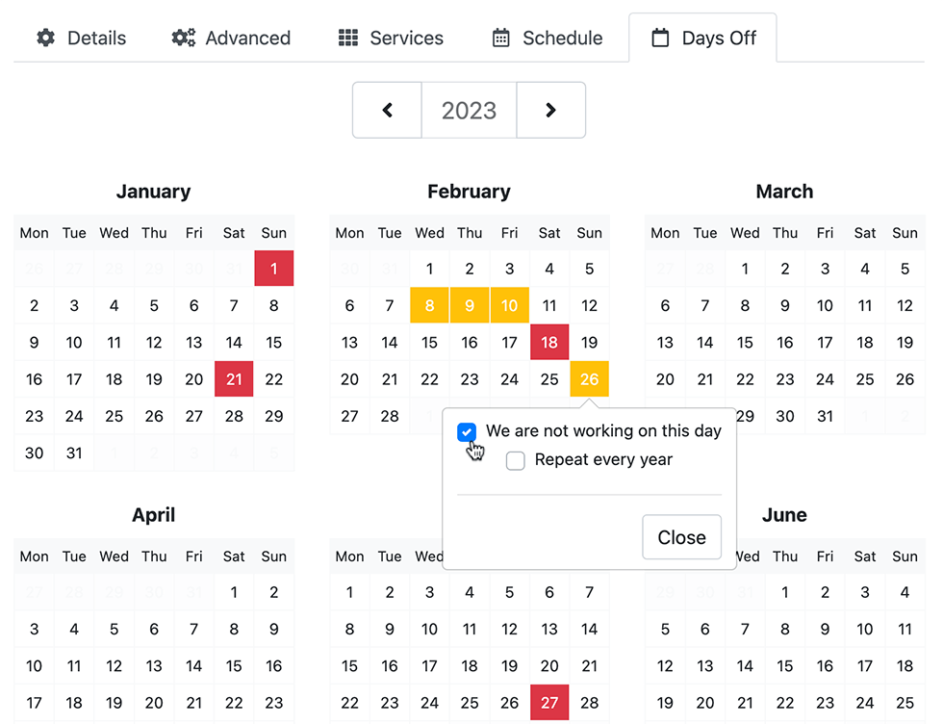
Task: Click June 25 in the June calendar
Action: tap(905, 702)
